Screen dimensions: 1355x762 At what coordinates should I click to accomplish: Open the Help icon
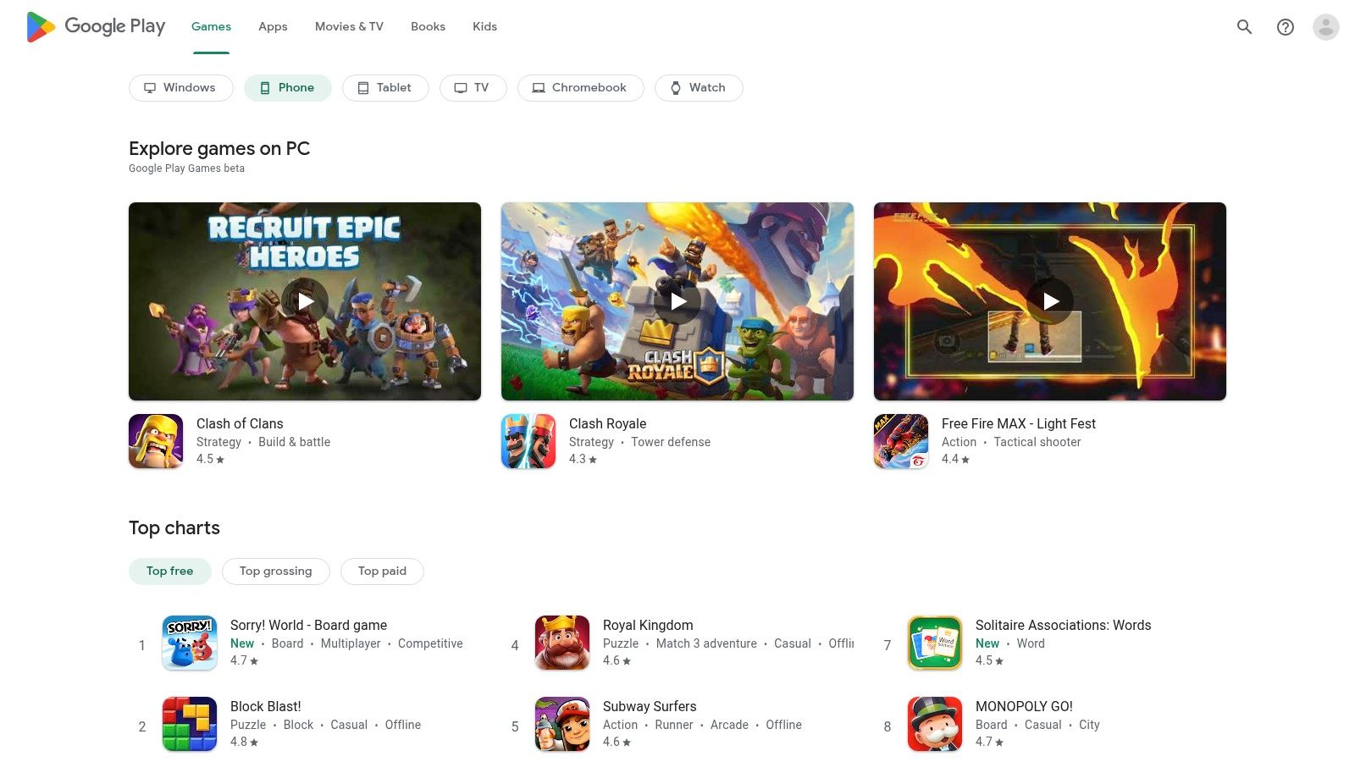1285,26
